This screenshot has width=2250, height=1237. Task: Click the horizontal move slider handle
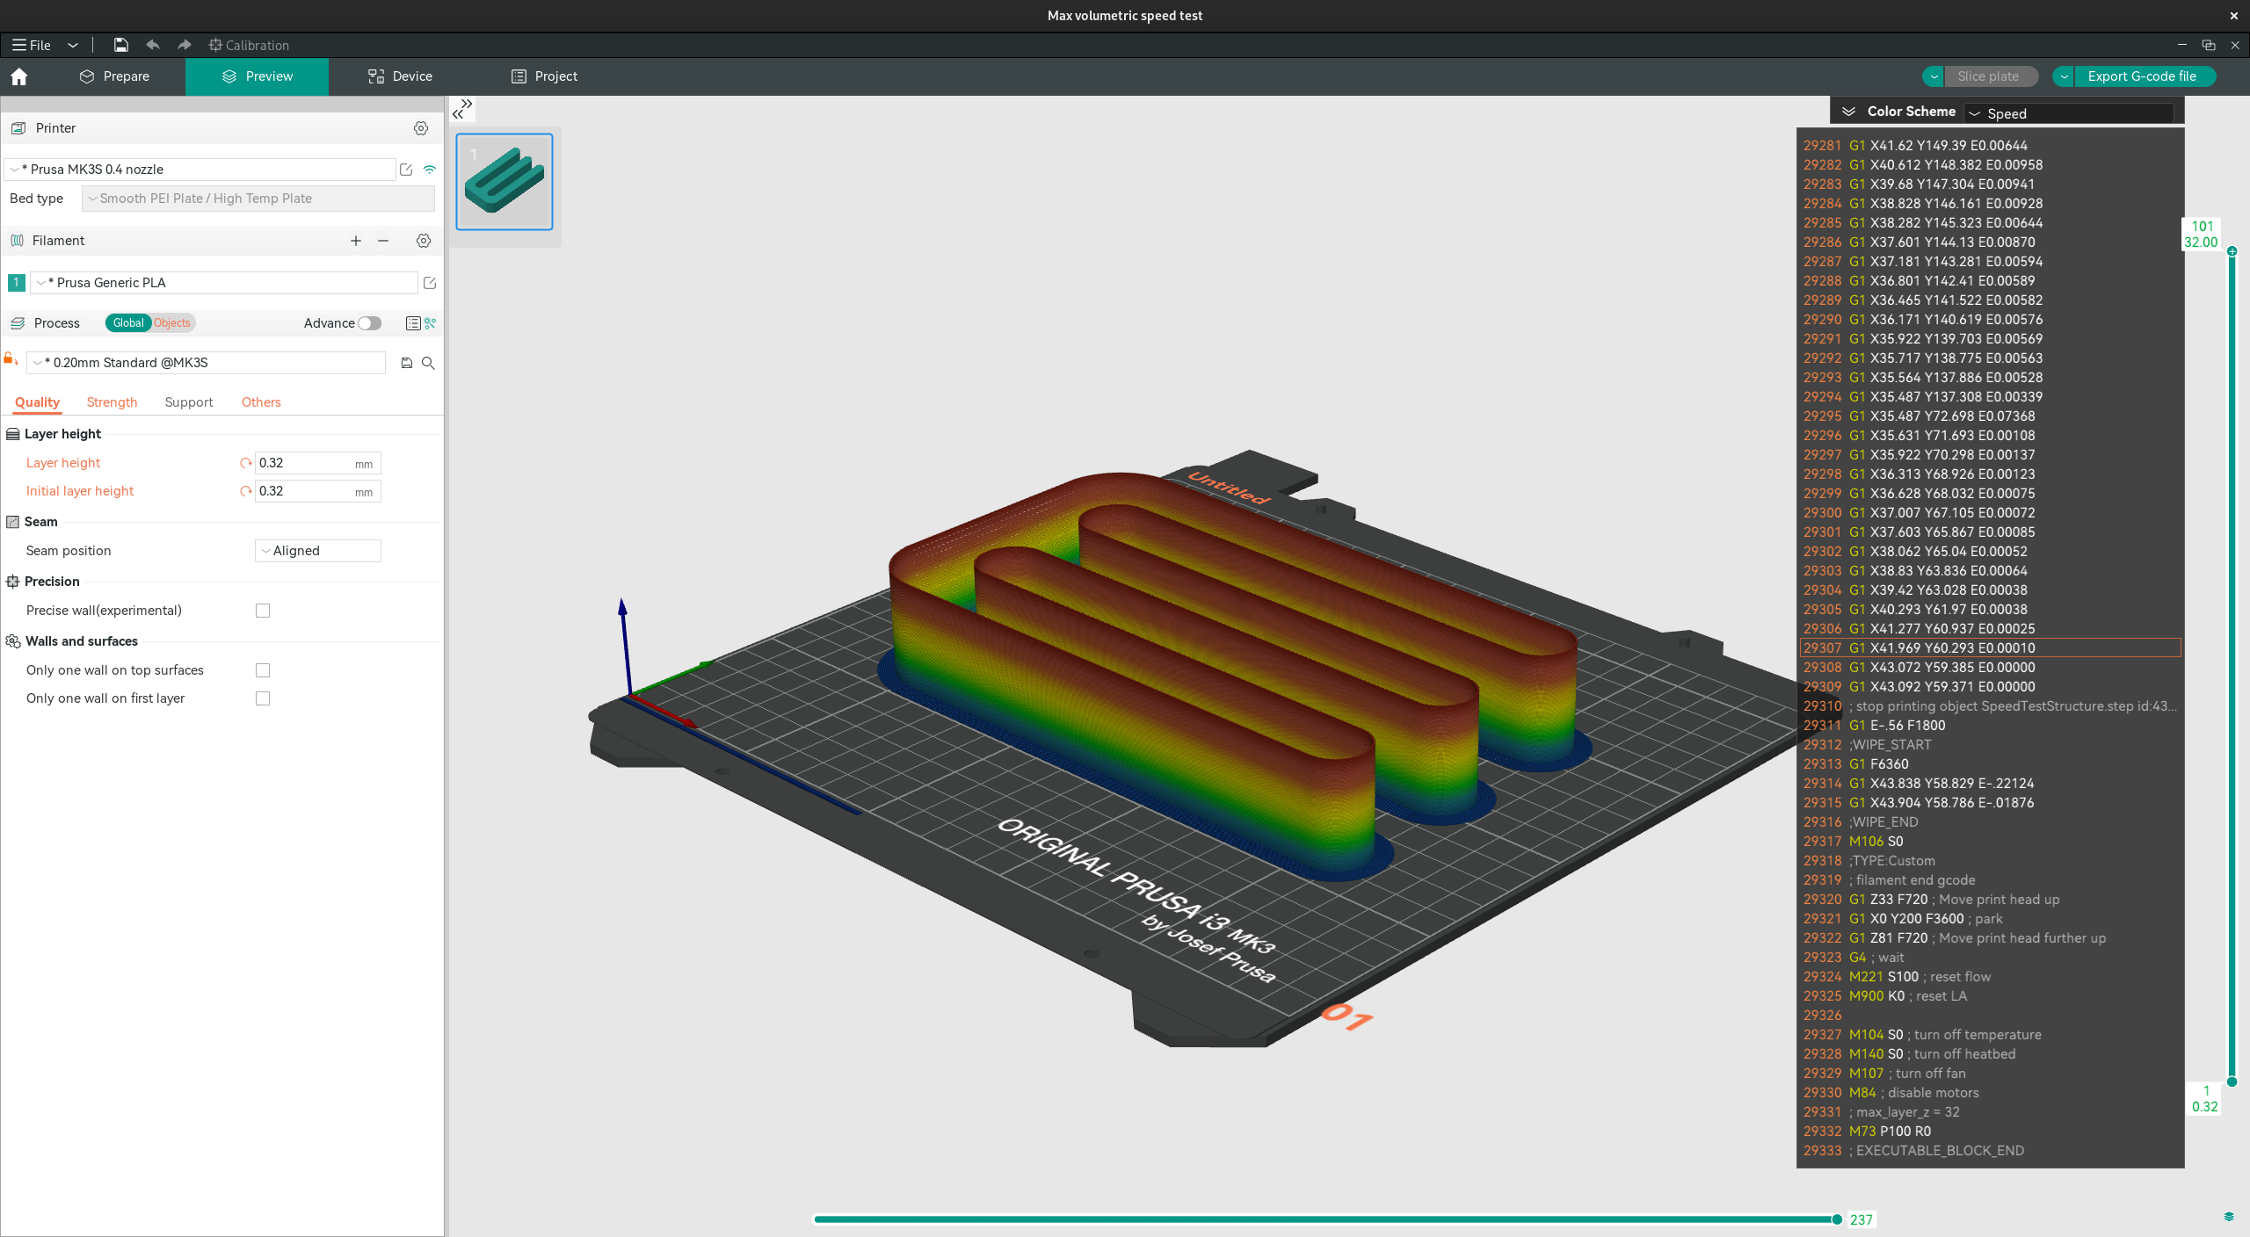(1837, 1219)
